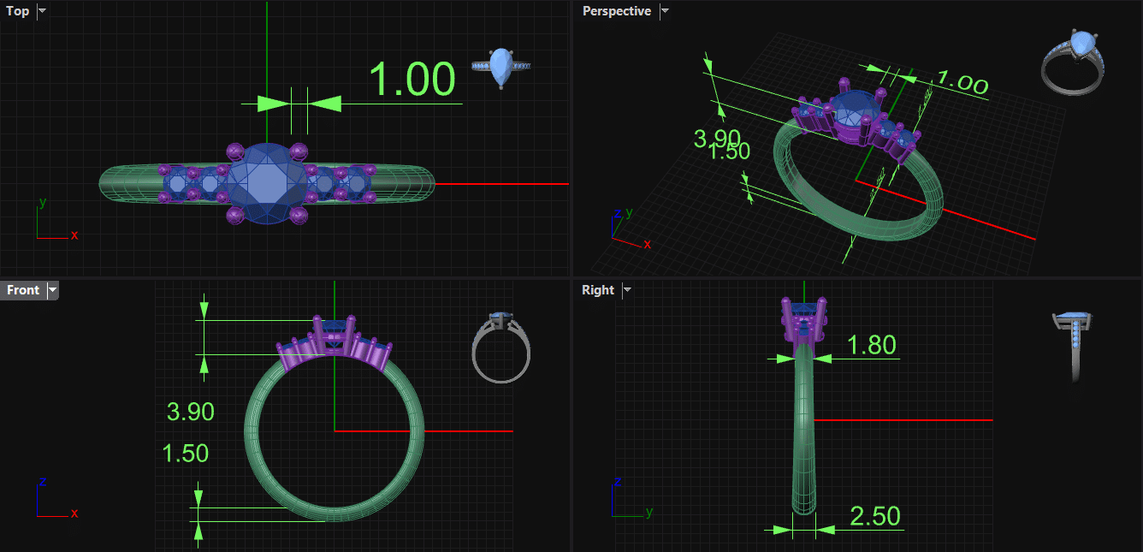The image size is (1143, 552).
Task: Click the pear ring thumbnail in Top view
Action: pyautogui.click(x=502, y=67)
